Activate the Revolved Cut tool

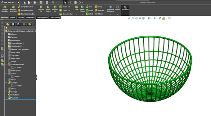(x=55, y=9)
